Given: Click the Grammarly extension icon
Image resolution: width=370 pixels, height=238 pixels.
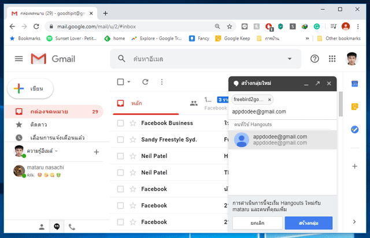Looking at the screenshot, I should point(317,27).
